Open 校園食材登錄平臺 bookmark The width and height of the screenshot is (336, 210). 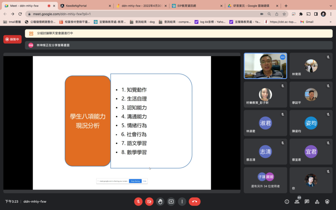[x=75, y=22]
